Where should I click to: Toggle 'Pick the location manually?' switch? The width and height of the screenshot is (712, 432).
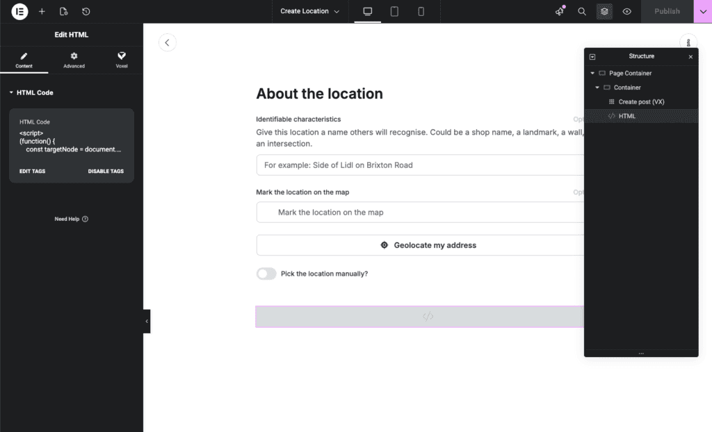click(x=266, y=274)
